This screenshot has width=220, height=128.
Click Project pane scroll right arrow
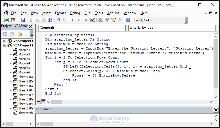30,124
